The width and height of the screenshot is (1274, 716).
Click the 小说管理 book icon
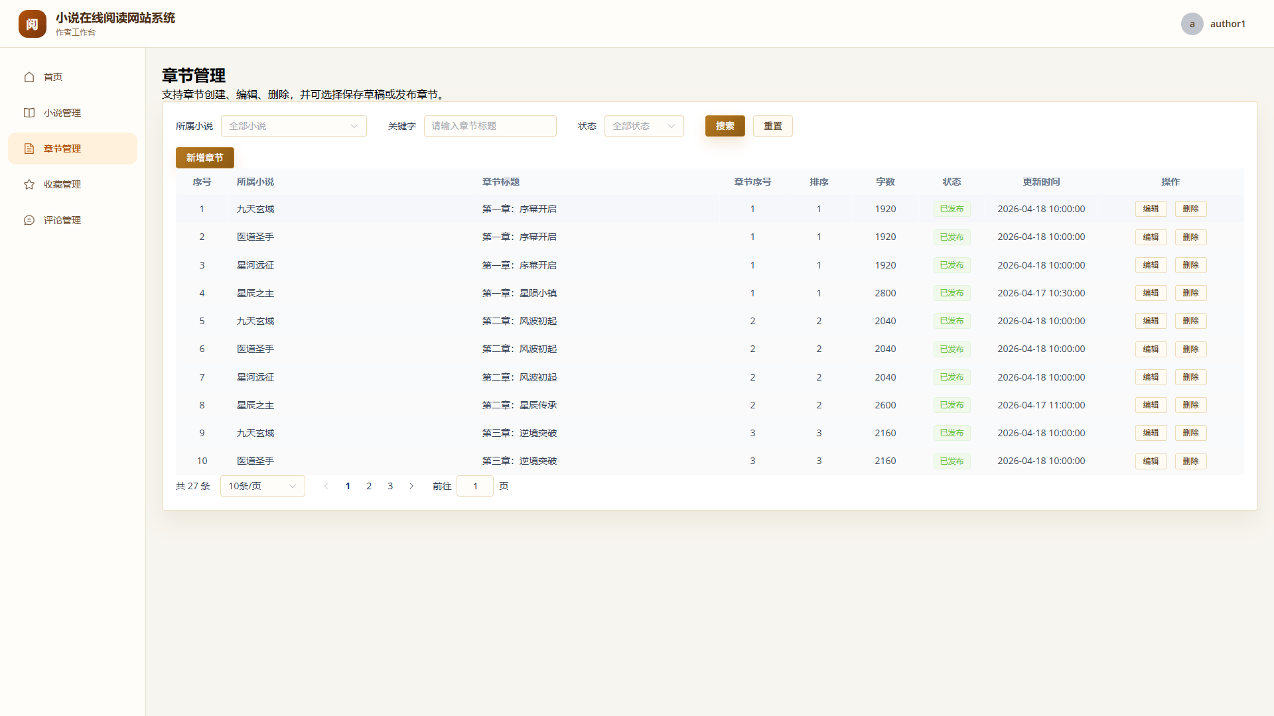coord(29,113)
